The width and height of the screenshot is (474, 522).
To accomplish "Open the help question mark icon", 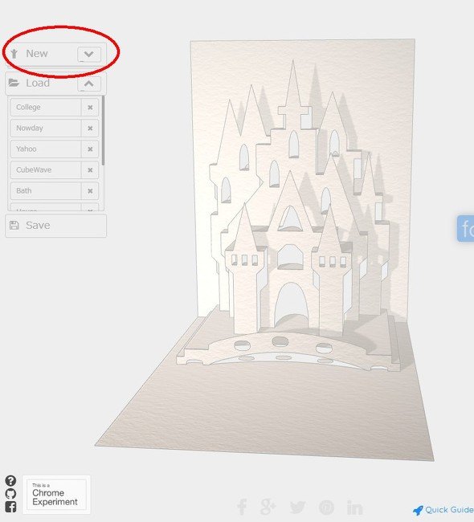I will [10, 481].
